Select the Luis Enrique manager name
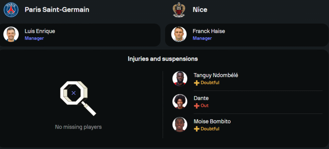Viewport: 329px width, 149px height. (40, 31)
